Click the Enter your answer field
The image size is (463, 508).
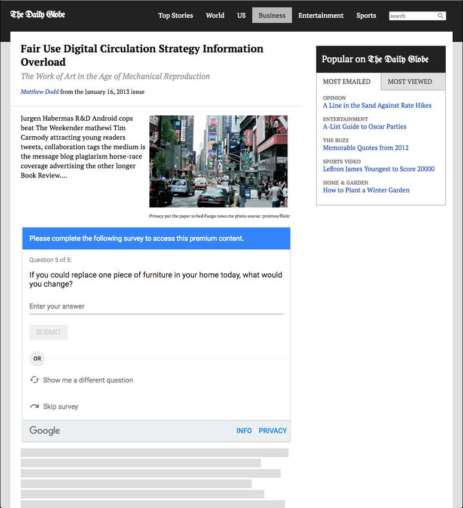tap(156, 307)
